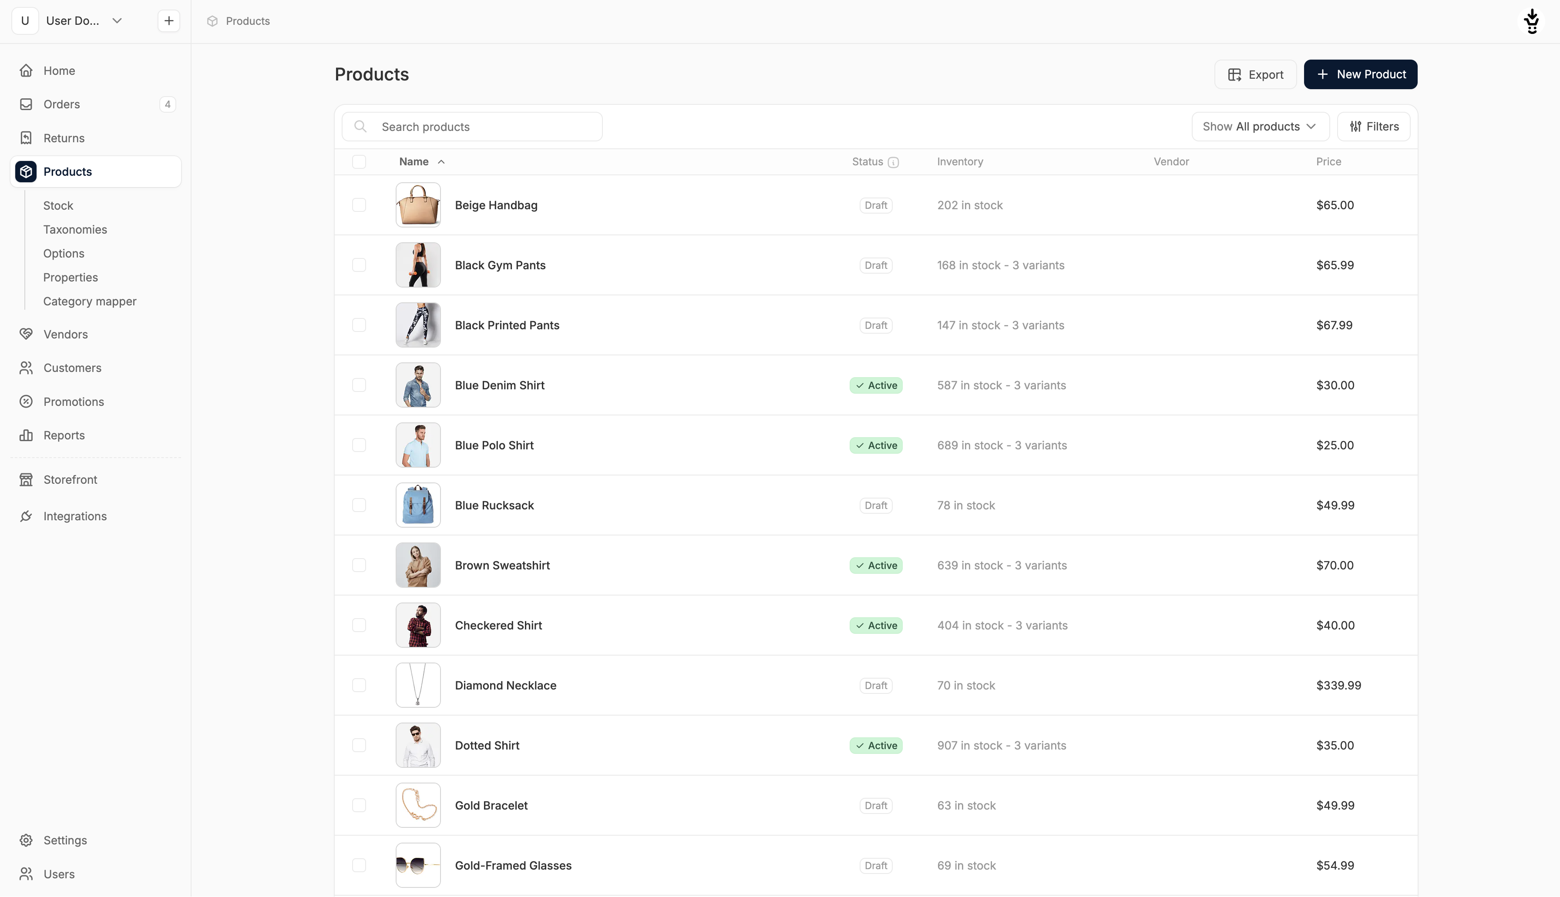Open Returns via its receipt icon
Image resolution: width=1560 pixels, height=897 pixels.
(x=26, y=138)
